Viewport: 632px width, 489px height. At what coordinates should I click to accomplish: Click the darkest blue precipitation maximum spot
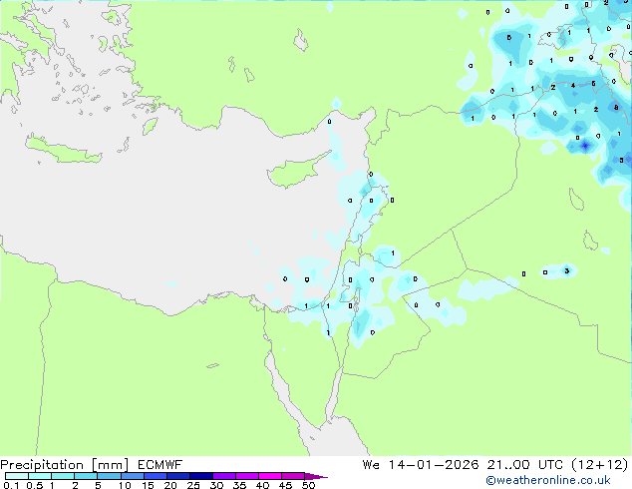[x=585, y=146]
